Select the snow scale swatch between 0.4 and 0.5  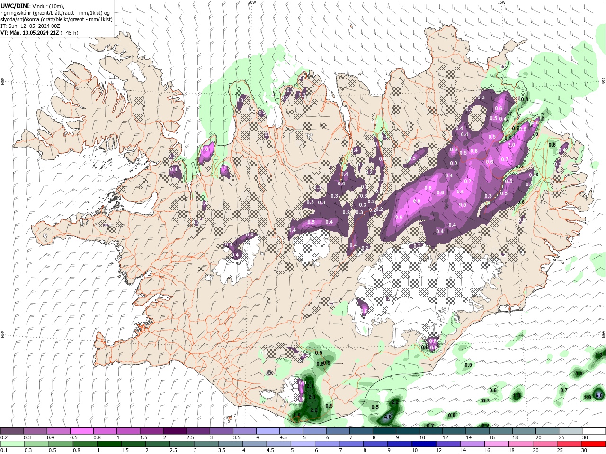(x=58, y=431)
